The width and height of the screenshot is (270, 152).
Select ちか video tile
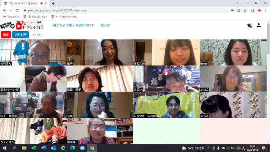coord(100,105)
